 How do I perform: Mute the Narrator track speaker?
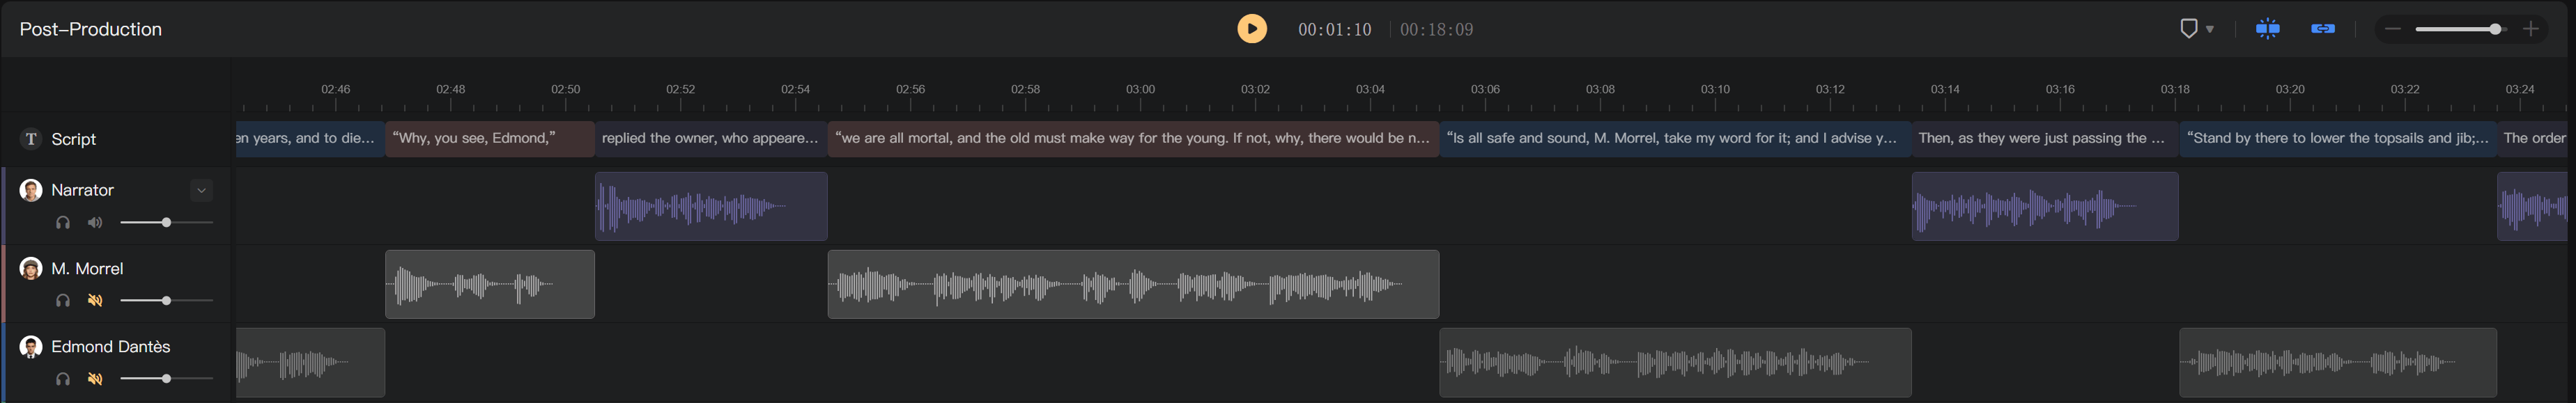[95, 222]
